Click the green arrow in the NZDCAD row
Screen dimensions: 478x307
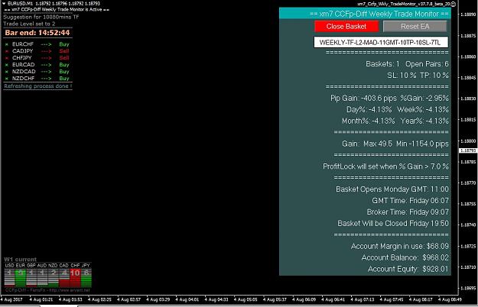[47, 72]
